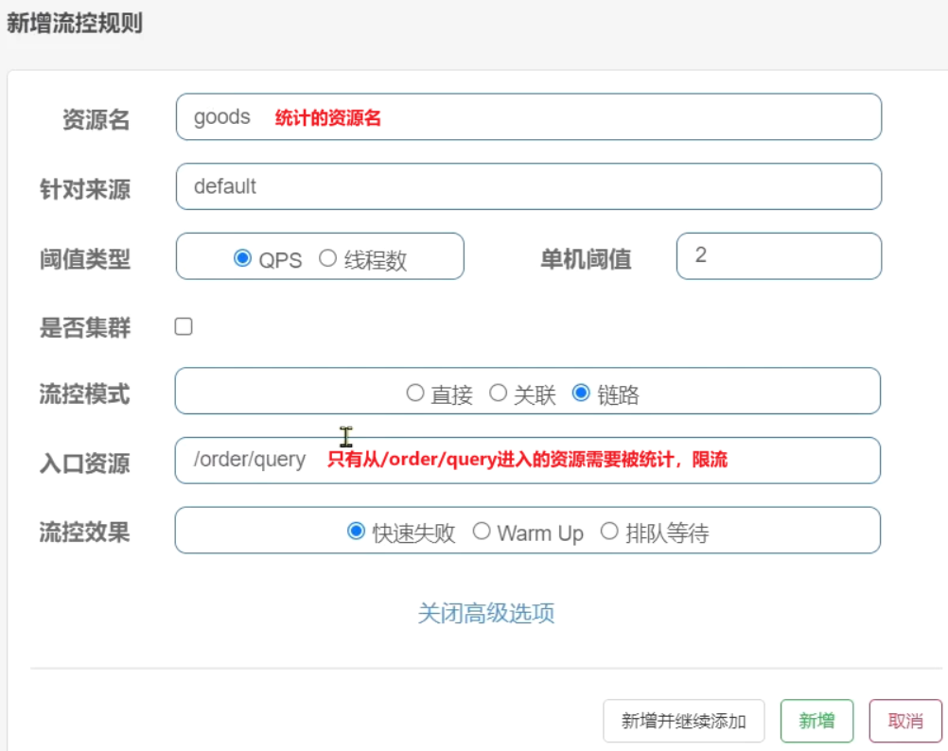Click the 单机阈值 input field
948x751 pixels.
click(x=779, y=255)
